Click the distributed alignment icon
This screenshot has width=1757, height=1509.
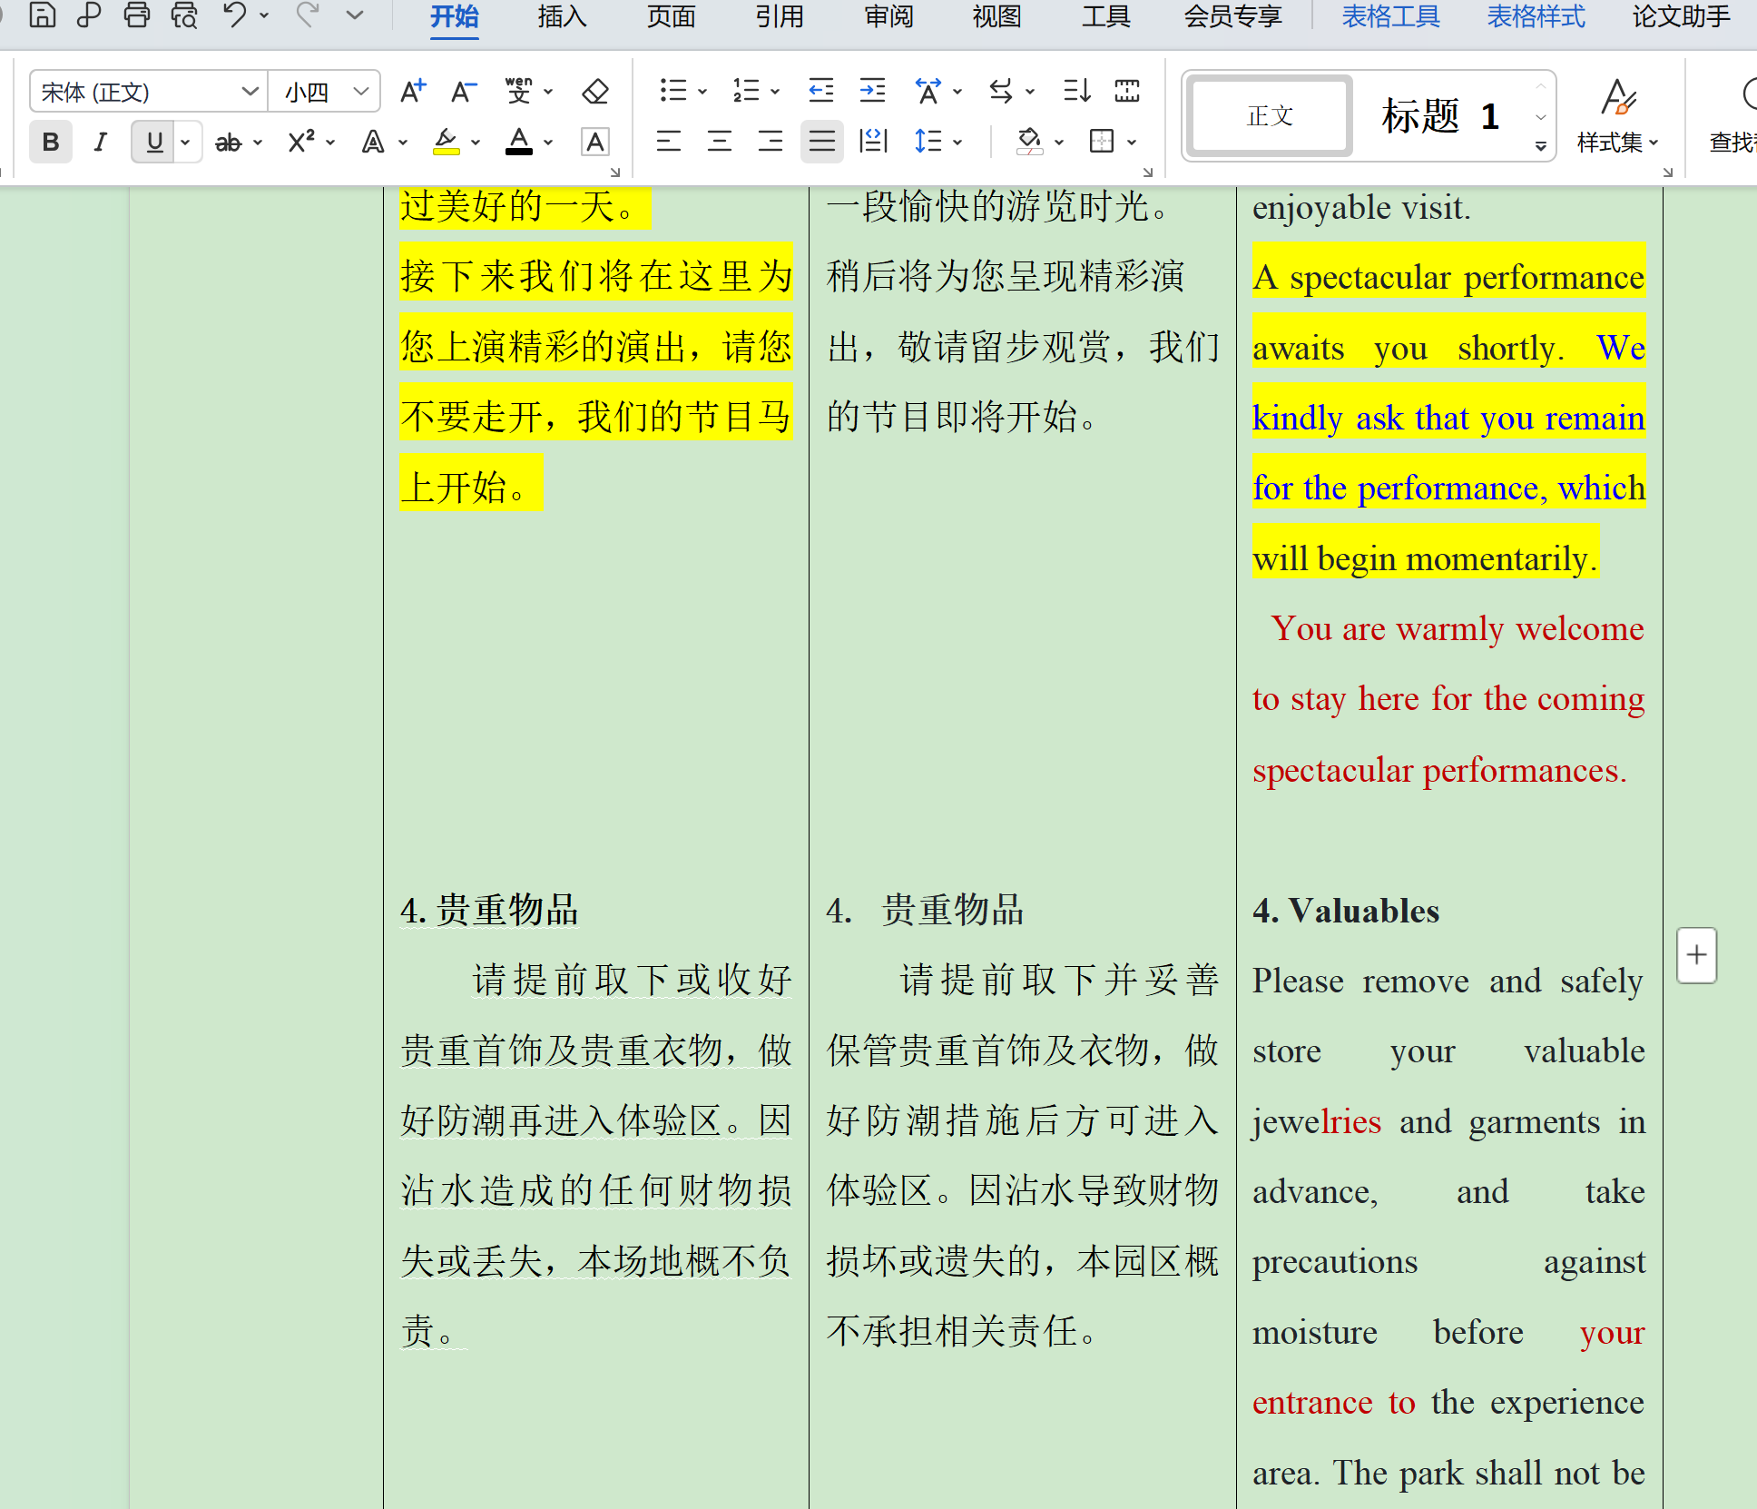[872, 142]
